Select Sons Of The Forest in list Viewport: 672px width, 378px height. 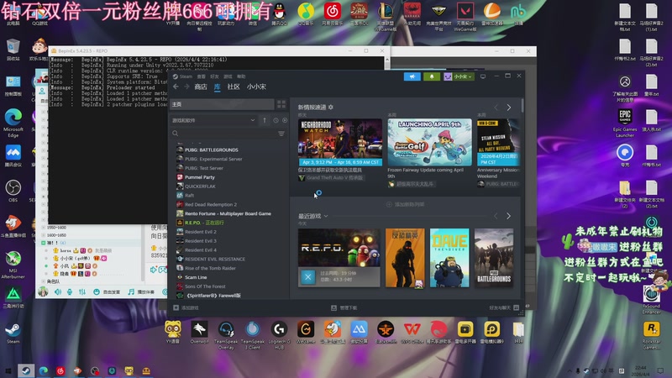(x=205, y=286)
